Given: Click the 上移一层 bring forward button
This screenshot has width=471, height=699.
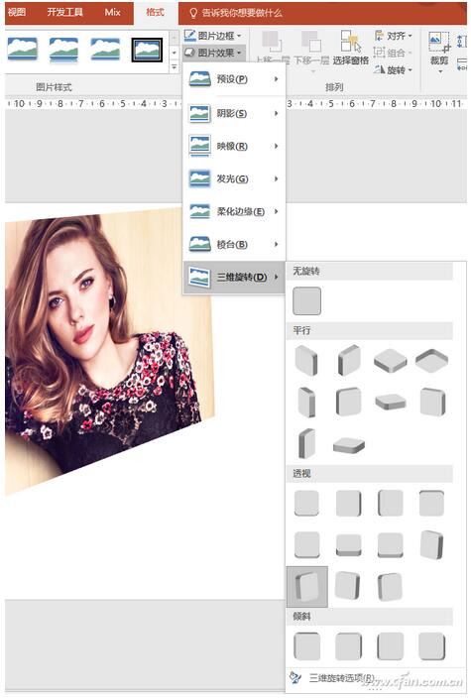Looking at the screenshot, I should 272,49.
